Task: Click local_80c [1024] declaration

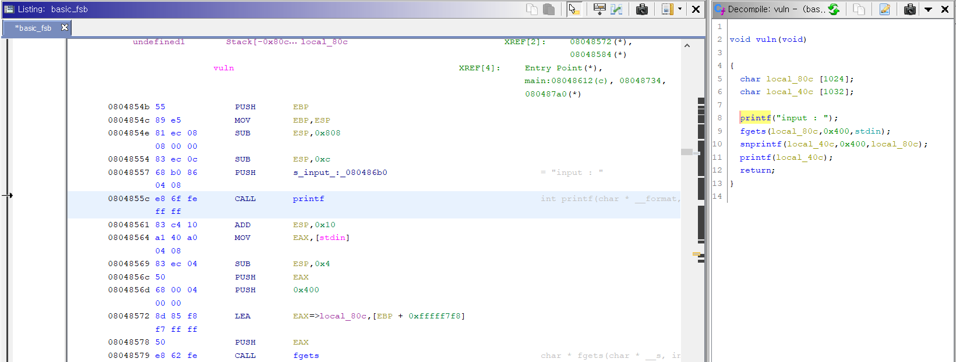Action: click(x=796, y=79)
